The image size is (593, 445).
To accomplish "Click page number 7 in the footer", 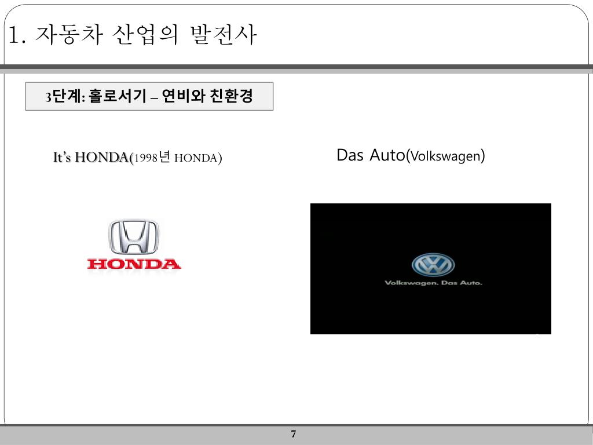I will click(x=294, y=434).
